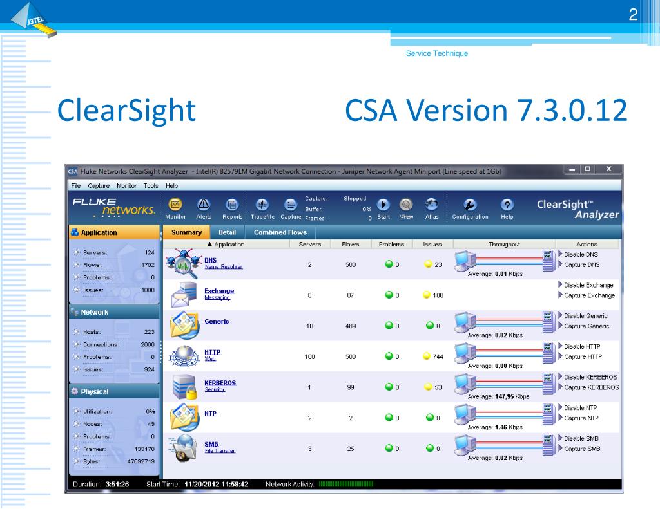
Task: Select the Application side panel header
Action: click(x=114, y=232)
